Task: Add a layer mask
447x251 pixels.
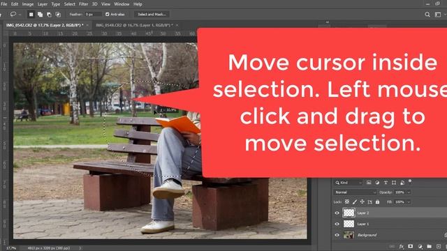Action: [410, 246]
